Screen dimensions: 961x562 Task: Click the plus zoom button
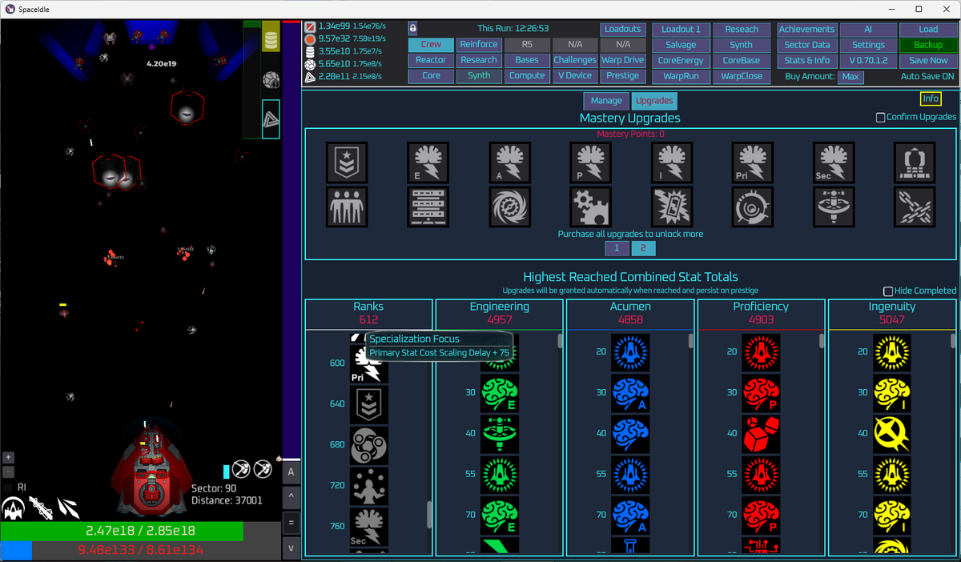coord(8,457)
